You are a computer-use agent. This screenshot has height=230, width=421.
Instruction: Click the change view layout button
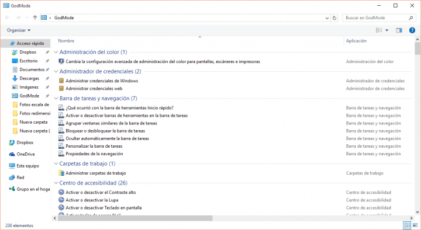[379, 30]
